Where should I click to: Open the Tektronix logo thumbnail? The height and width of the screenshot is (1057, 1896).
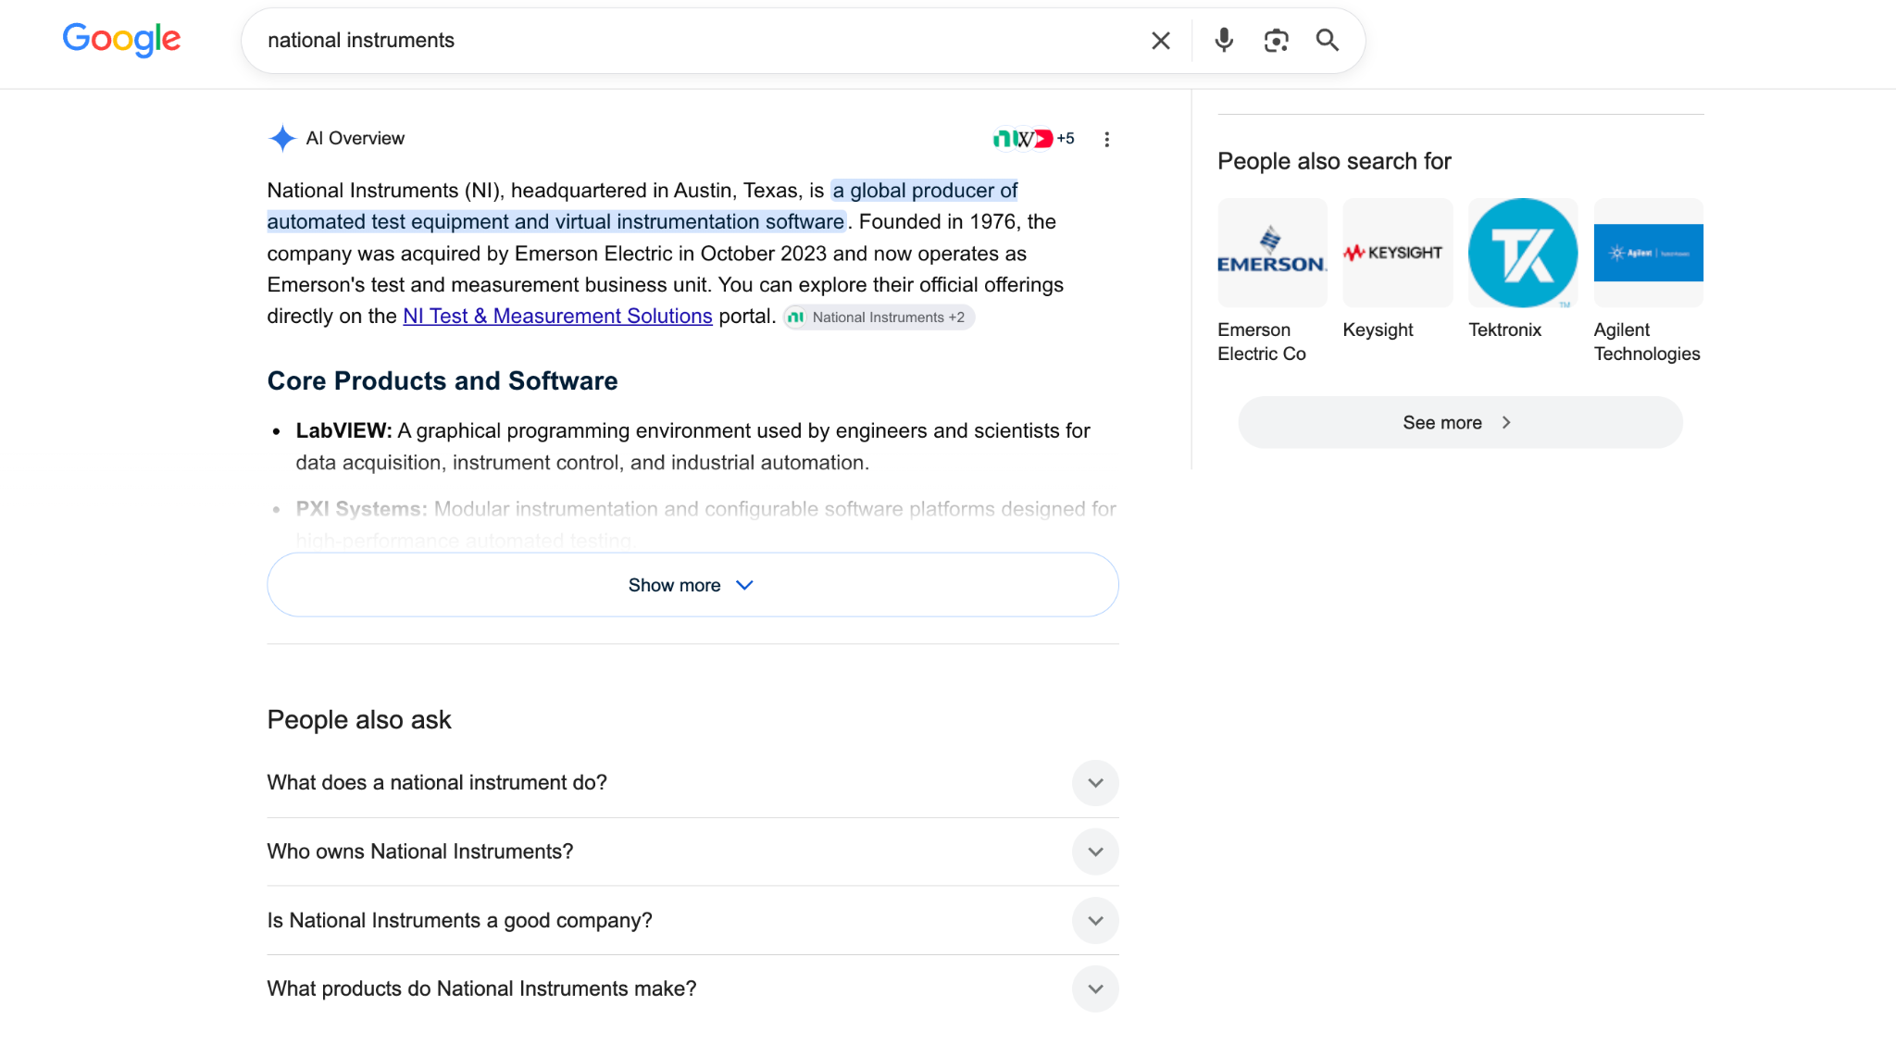pyautogui.click(x=1523, y=253)
